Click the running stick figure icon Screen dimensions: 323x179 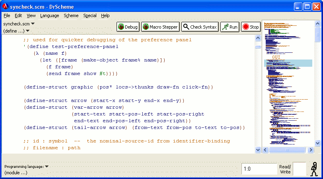pyautogui.click(x=314, y=169)
